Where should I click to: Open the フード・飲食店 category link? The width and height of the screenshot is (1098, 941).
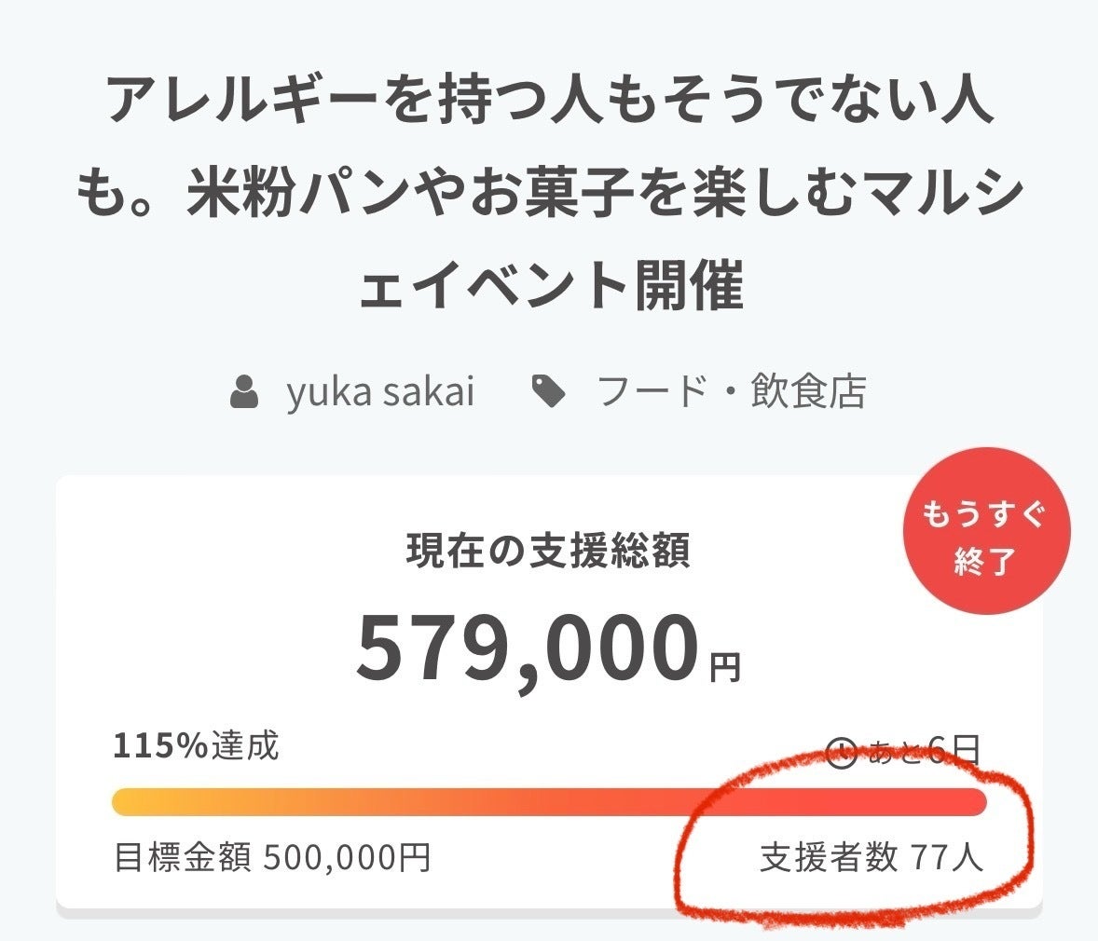click(x=731, y=392)
